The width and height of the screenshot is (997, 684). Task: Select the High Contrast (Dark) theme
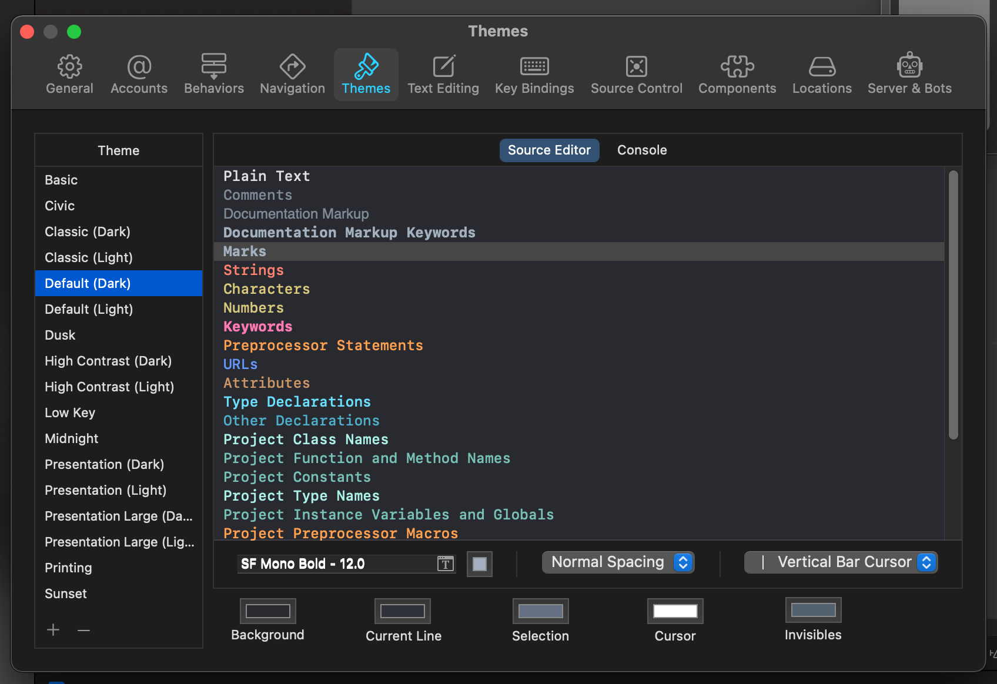tap(119, 361)
